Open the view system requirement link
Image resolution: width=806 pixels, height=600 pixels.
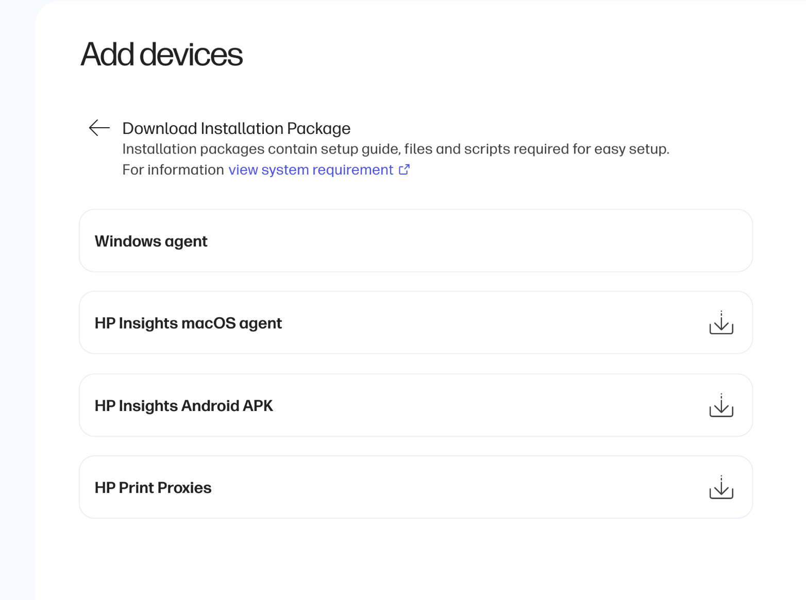(311, 170)
